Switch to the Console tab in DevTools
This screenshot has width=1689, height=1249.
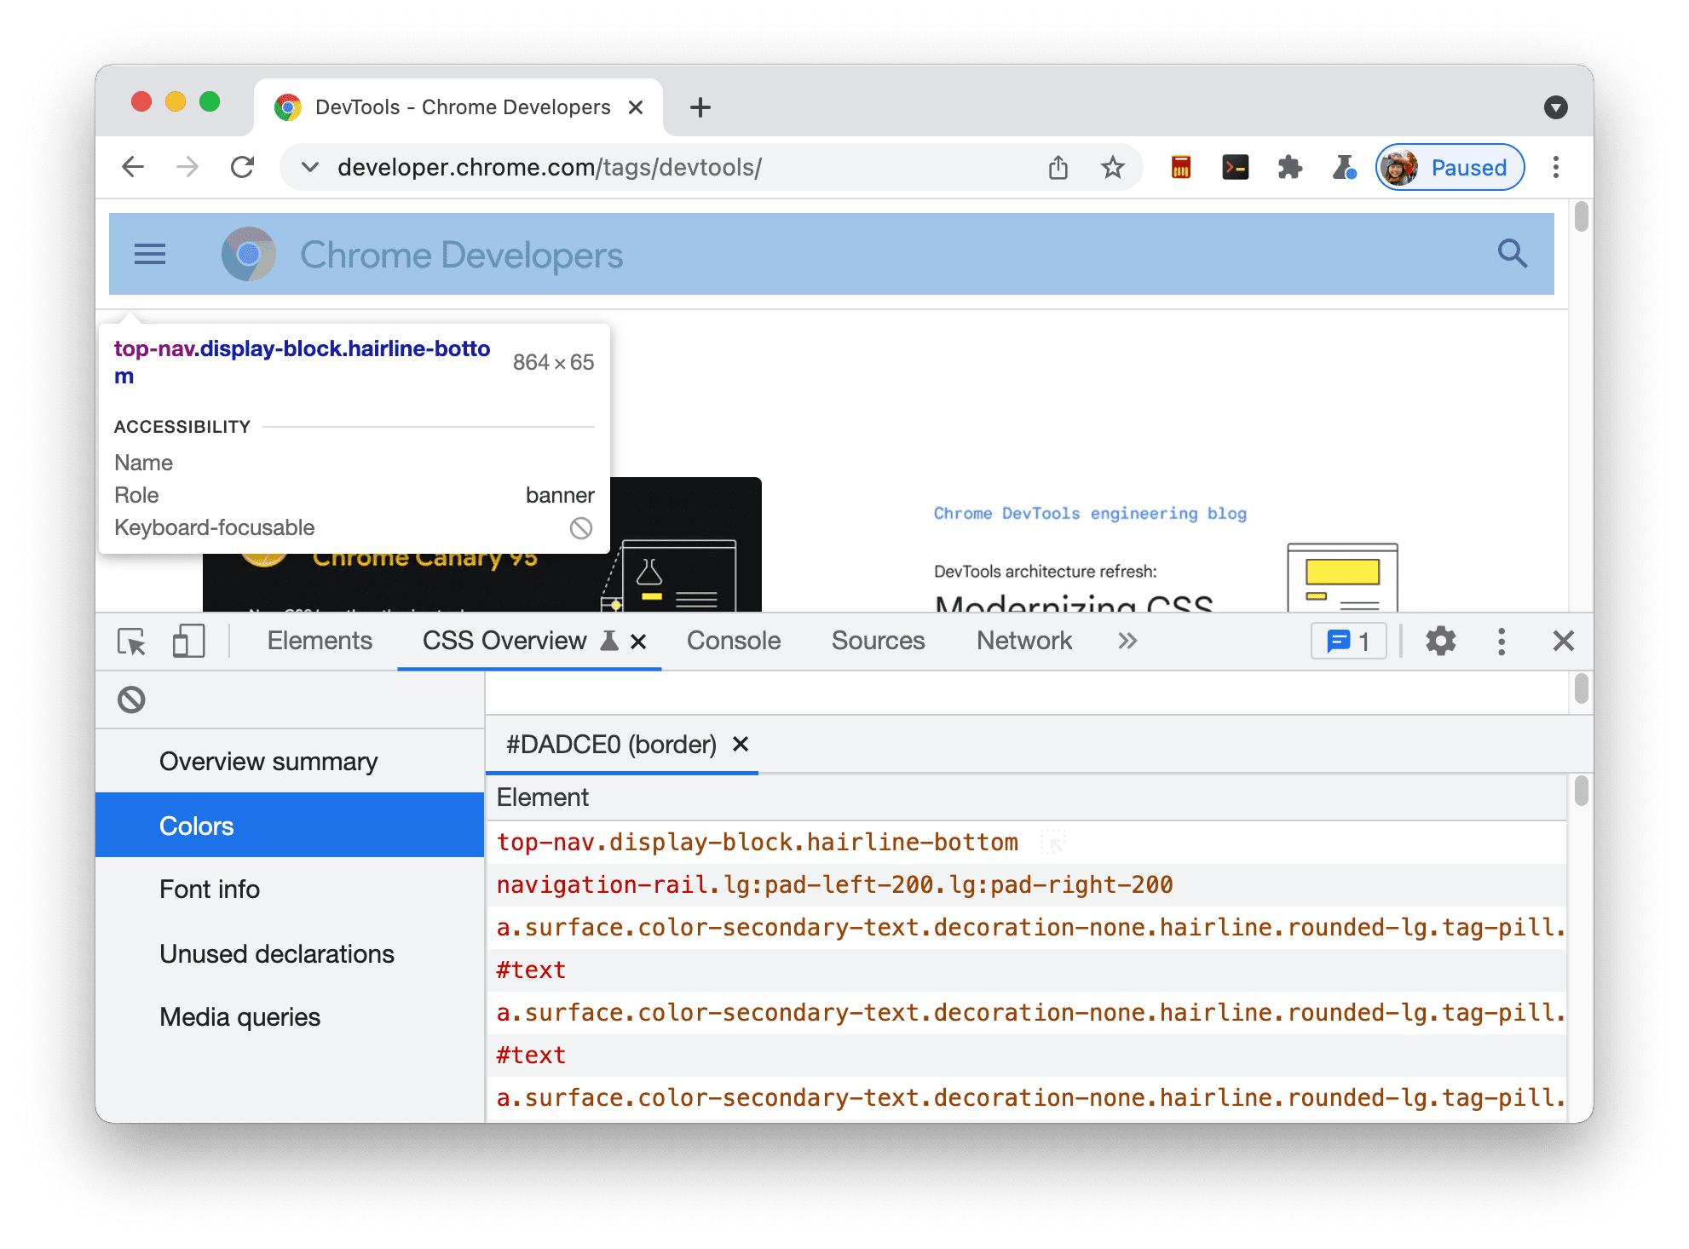tap(731, 642)
